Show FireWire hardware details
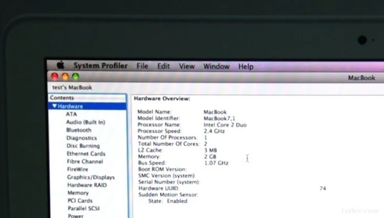 (x=77, y=169)
